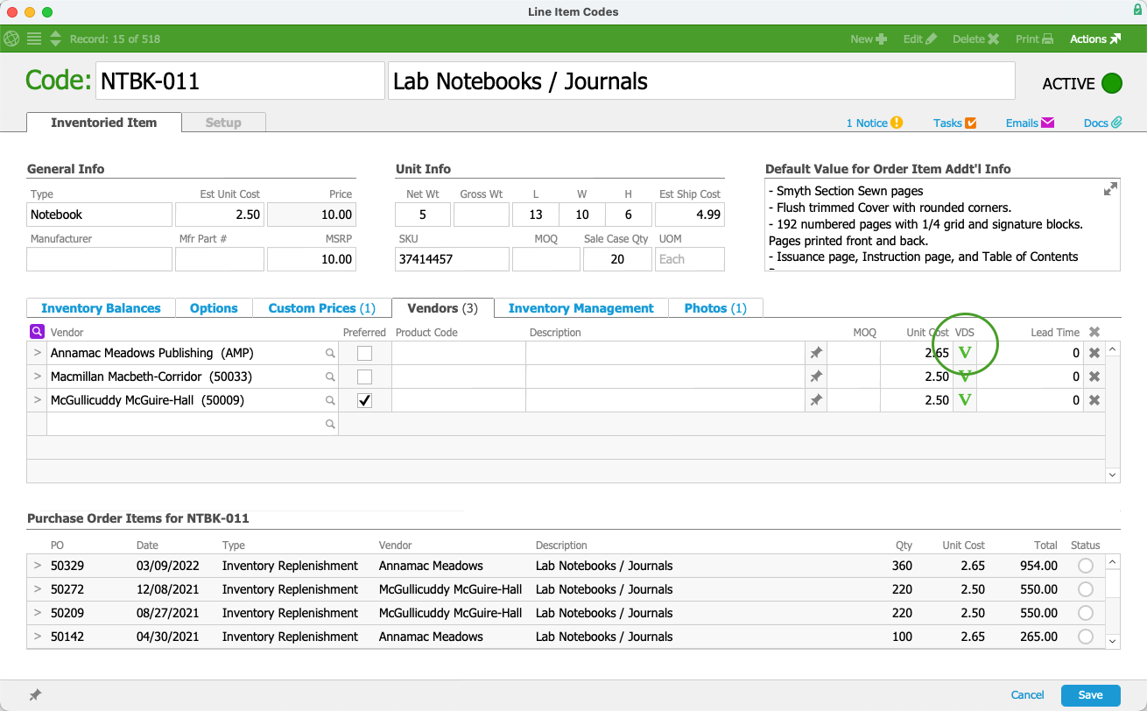
Task: Click the delete column header X icon
Action: coord(1094,332)
